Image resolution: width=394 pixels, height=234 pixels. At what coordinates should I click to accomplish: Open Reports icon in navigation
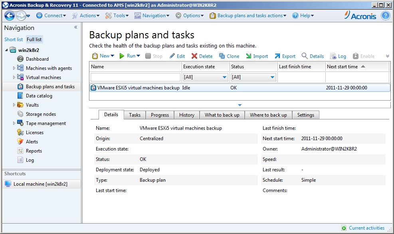pyautogui.click(x=20, y=151)
